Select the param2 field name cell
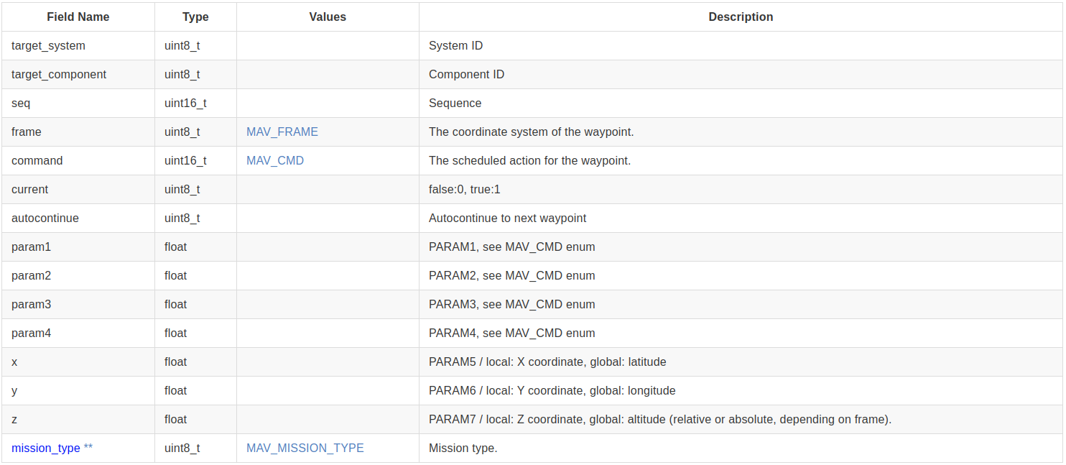 click(78, 275)
